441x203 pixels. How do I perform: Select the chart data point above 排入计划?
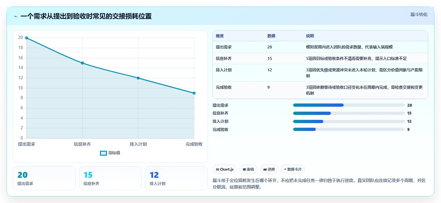138,78
